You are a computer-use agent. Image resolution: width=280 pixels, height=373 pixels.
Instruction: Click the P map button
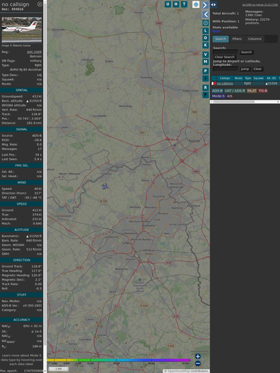[x=205, y=71]
